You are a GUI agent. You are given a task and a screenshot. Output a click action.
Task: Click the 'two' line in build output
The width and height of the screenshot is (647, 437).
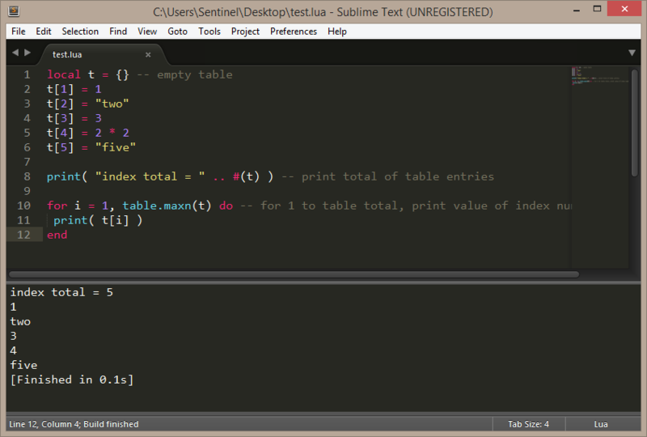coord(20,321)
